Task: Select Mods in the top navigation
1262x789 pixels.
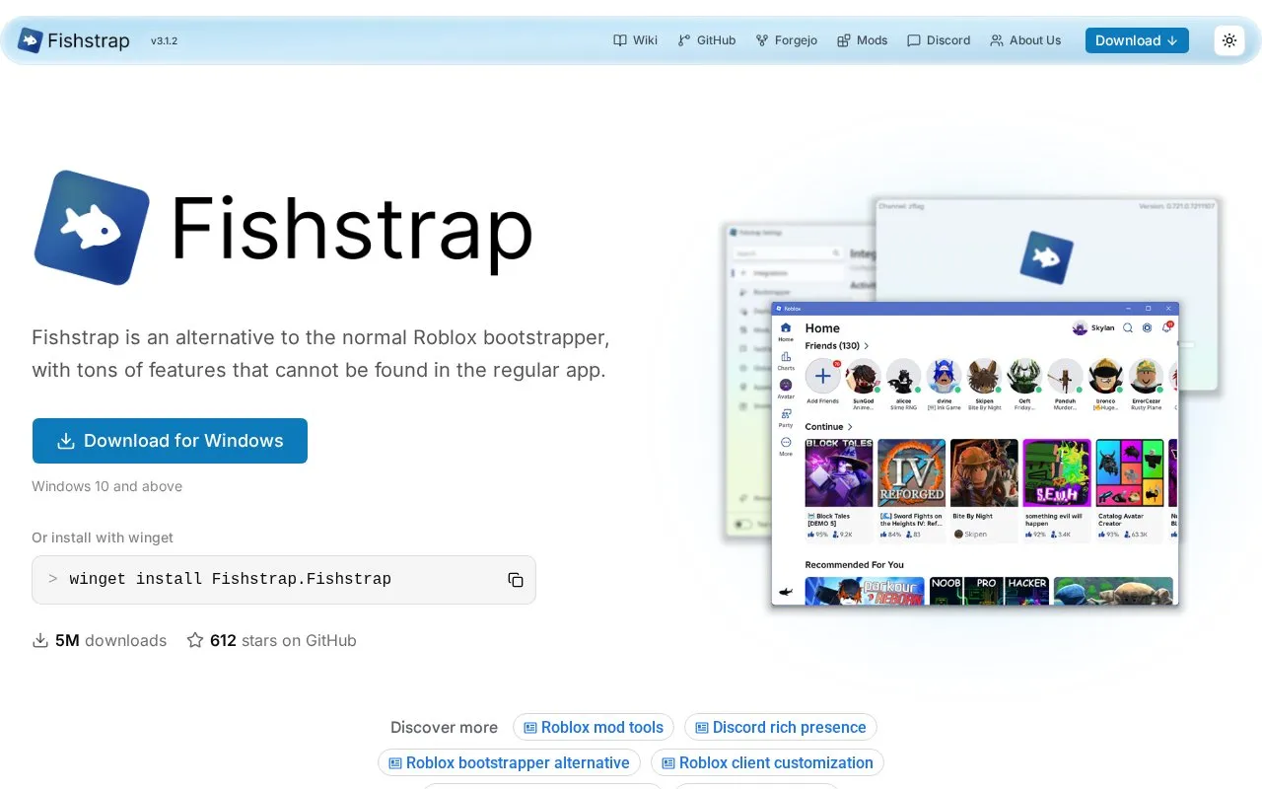Action: pos(863,40)
